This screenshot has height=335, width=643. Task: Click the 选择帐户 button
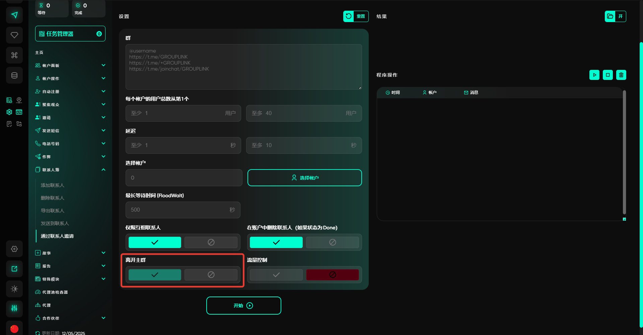tap(304, 178)
